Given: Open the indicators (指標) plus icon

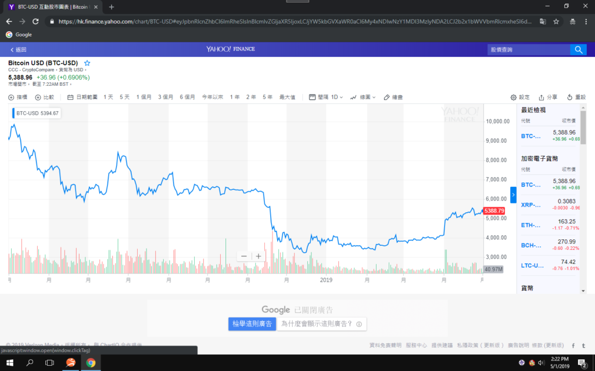Looking at the screenshot, I should click(x=12, y=97).
